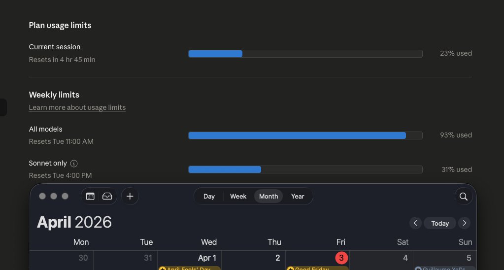Switch Calendar to Week view
Viewport: 504px width, 270px height.
(238, 197)
